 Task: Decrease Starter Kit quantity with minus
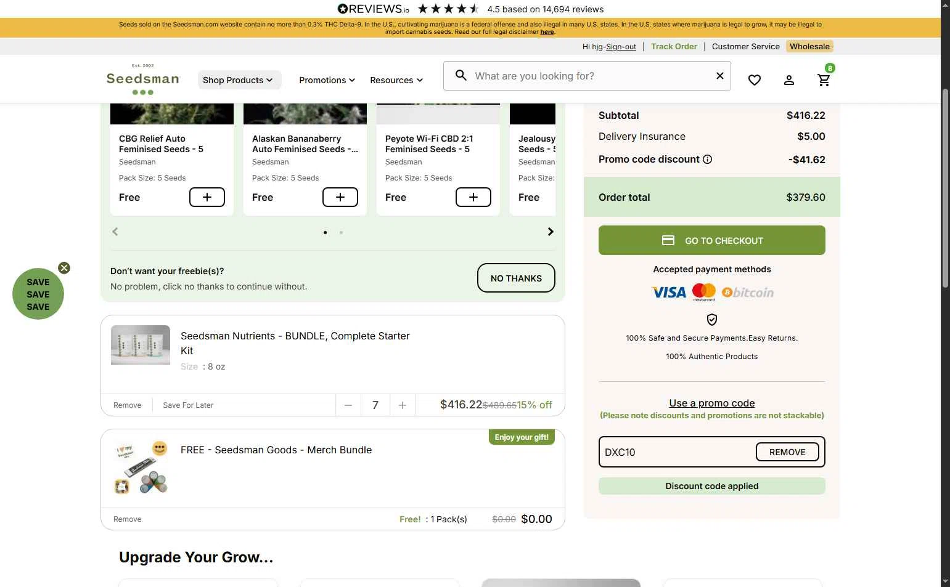click(x=348, y=405)
